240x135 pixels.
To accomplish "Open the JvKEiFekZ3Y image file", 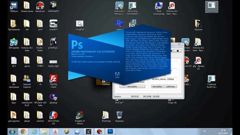I will [x=53, y=7].
